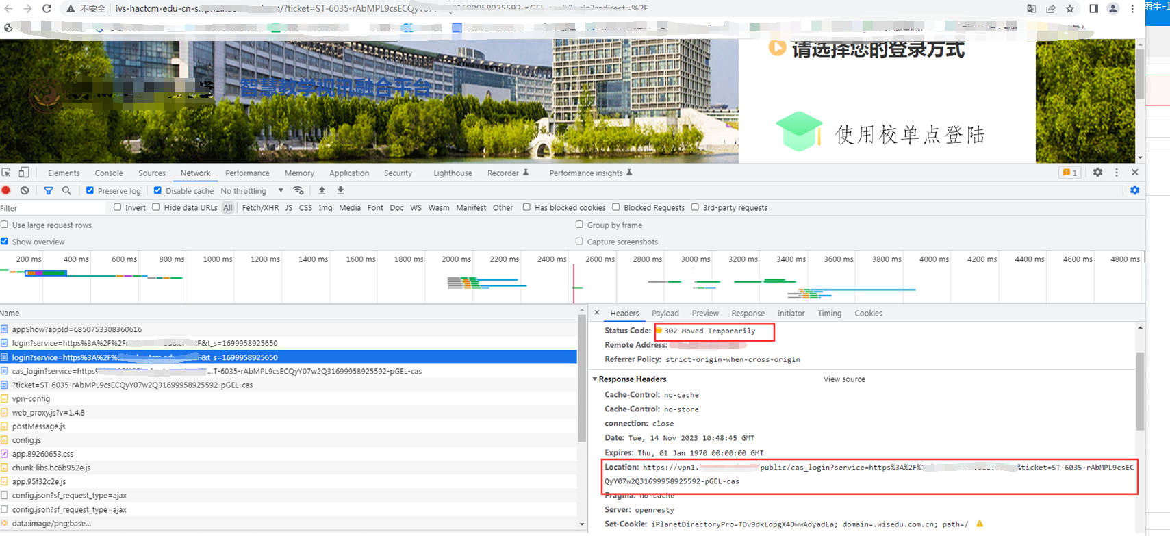Click the inspect element picker icon
1170x536 pixels.
point(6,173)
